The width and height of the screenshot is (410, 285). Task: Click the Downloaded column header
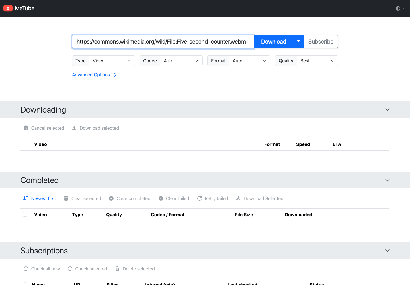pyautogui.click(x=298, y=215)
